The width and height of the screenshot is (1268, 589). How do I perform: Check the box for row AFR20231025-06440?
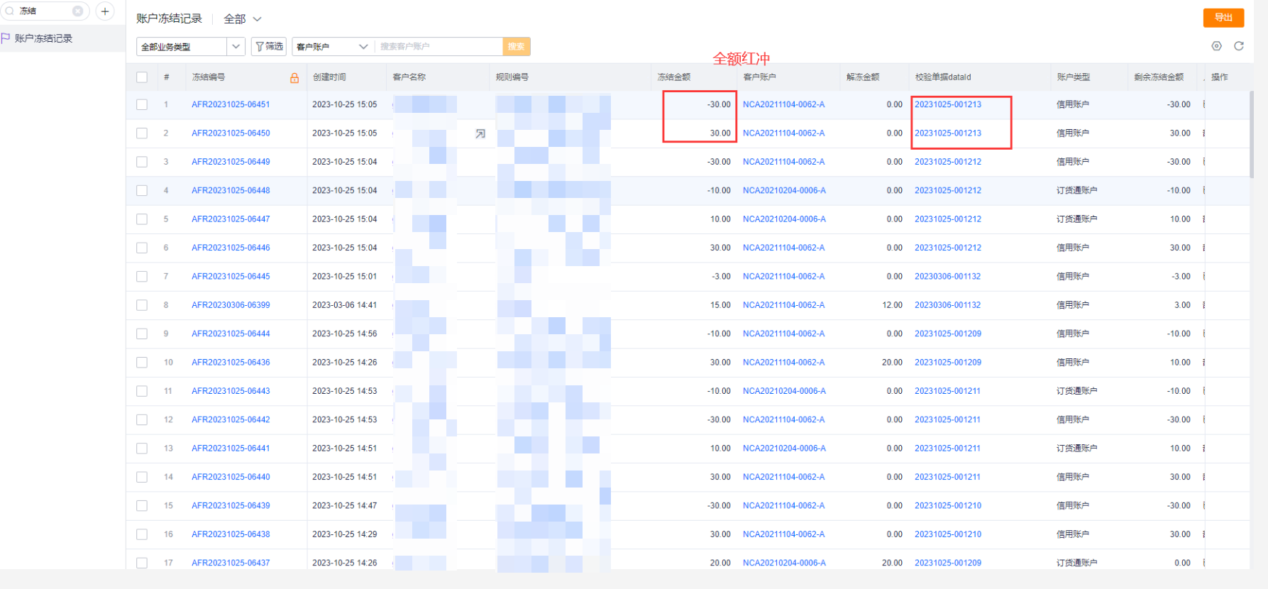pyautogui.click(x=142, y=477)
